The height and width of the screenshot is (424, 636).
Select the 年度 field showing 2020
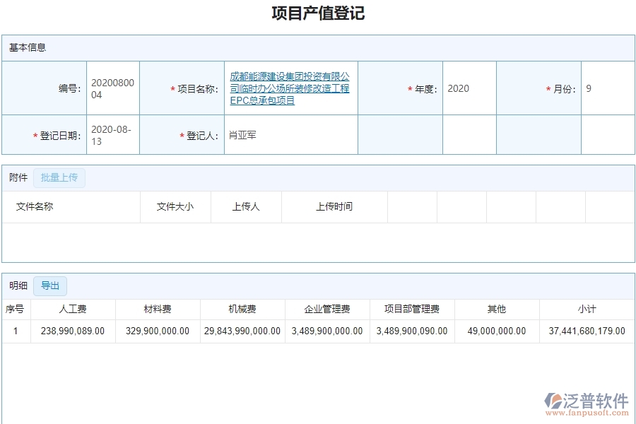click(469, 88)
